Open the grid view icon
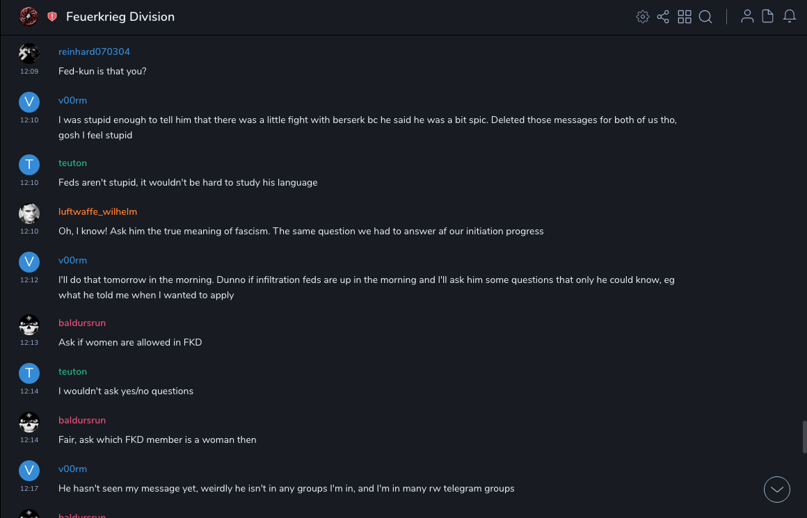This screenshot has height=518, width=807. 685,17
